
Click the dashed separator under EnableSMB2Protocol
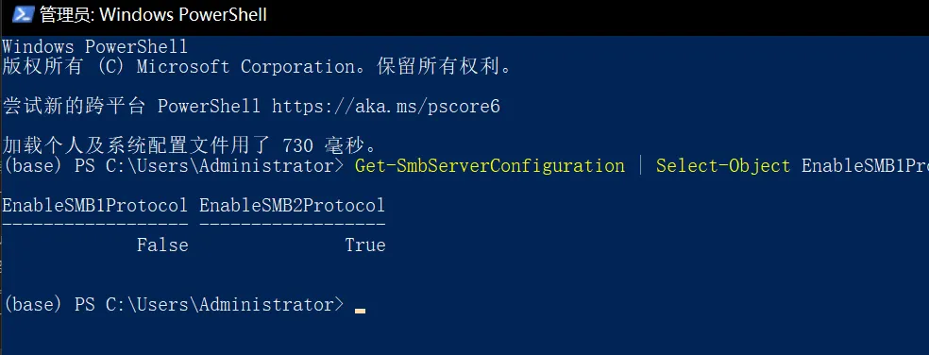click(292, 224)
